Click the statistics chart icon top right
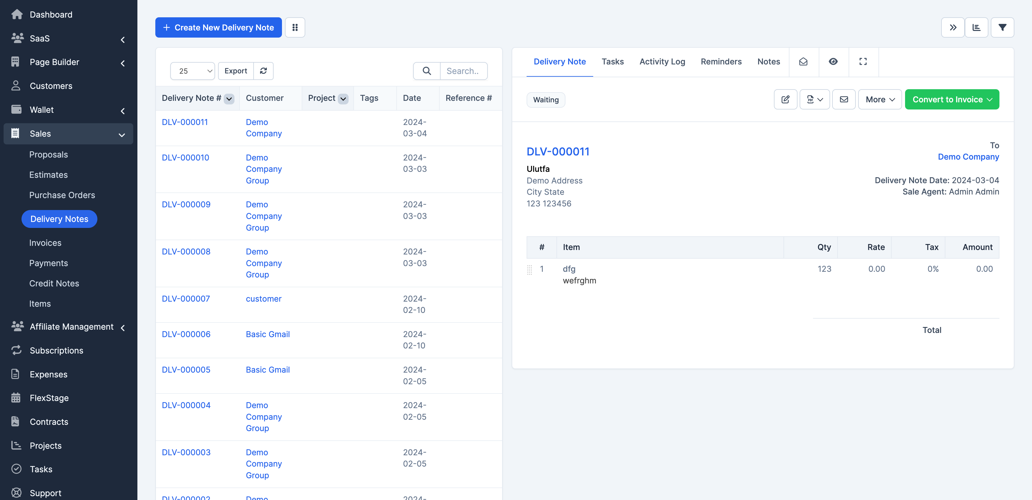The height and width of the screenshot is (500, 1032). click(977, 27)
